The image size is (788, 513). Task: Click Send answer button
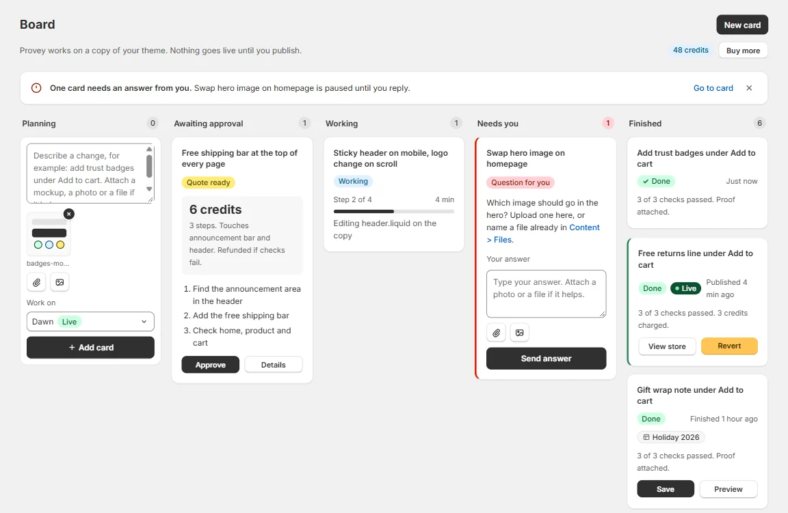click(547, 359)
